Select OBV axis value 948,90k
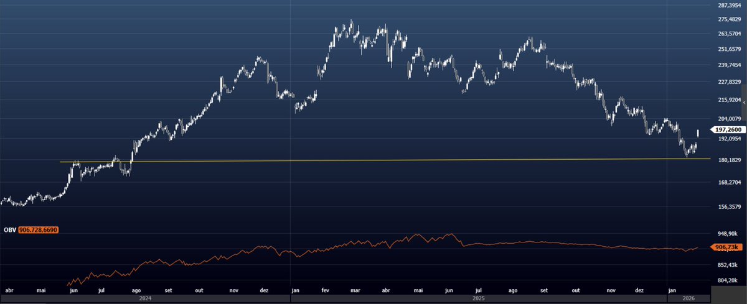 tap(728, 234)
